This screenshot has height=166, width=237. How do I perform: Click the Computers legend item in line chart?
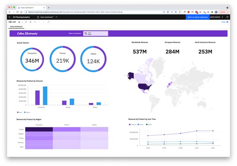pyautogui.click(x=133, y=125)
